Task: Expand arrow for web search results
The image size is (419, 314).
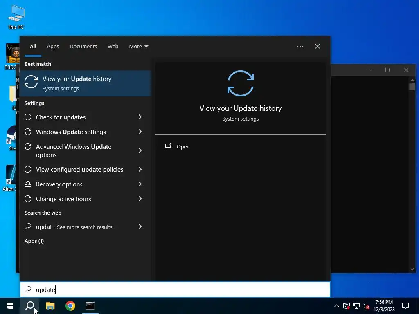Action: click(140, 227)
